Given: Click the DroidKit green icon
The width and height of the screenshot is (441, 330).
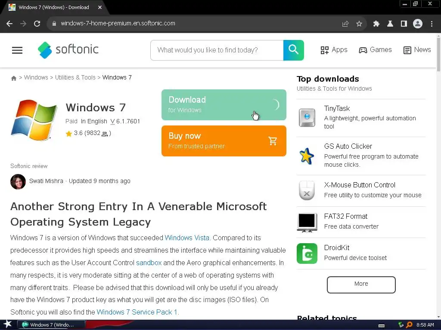Looking at the screenshot, I should click(x=307, y=254).
